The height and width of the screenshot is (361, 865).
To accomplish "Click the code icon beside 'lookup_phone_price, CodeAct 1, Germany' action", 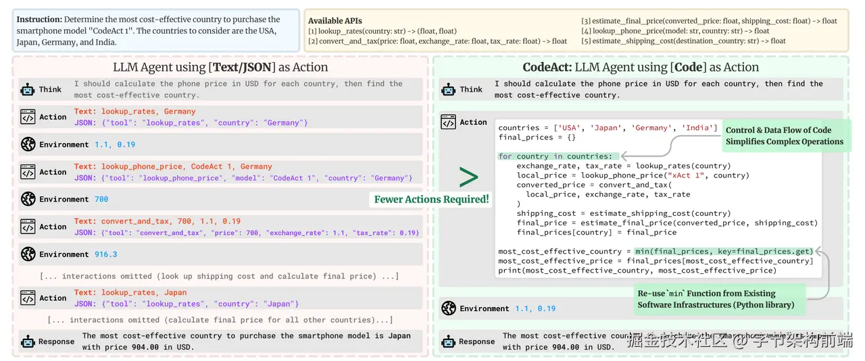I will 28,172.
